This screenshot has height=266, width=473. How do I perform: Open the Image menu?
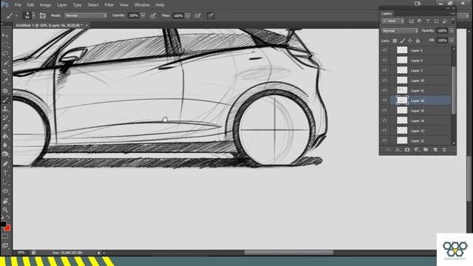(x=46, y=5)
